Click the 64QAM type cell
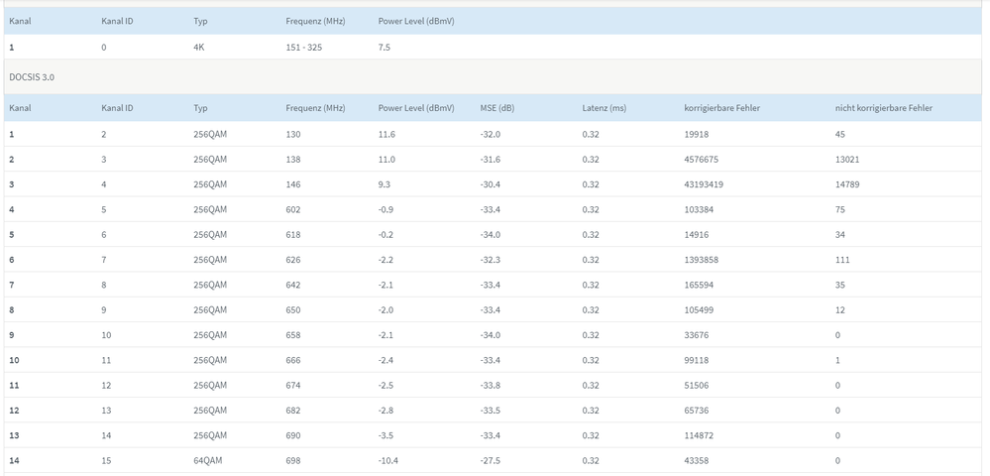 point(208,460)
